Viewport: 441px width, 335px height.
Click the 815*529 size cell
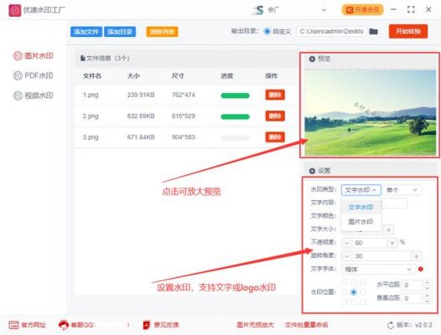pyautogui.click(x=184, y=116)
